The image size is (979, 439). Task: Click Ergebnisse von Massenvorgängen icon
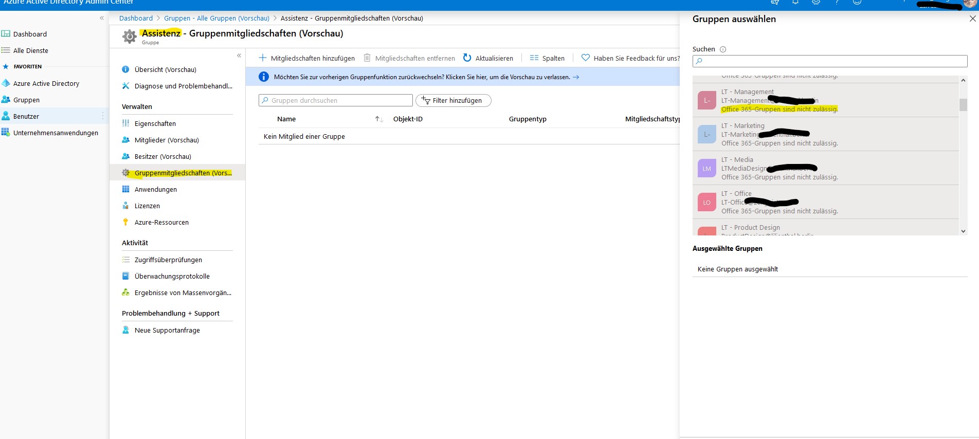coord(125,292)
